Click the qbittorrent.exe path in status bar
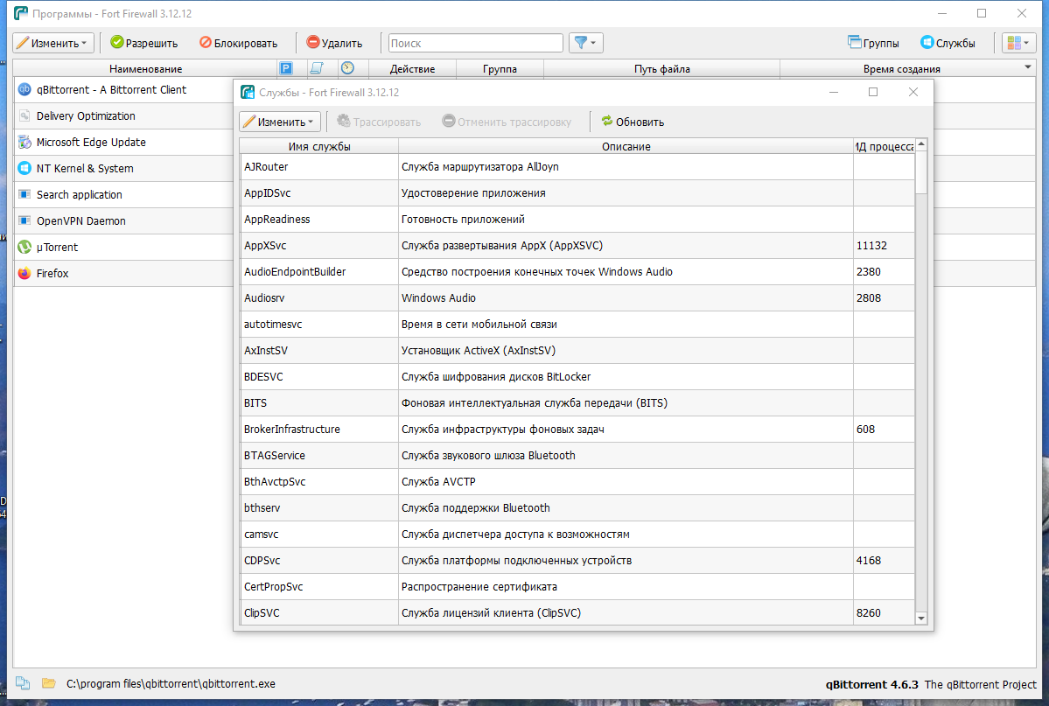The width and height of the screenshot is (1049, 706). point(171,683)
